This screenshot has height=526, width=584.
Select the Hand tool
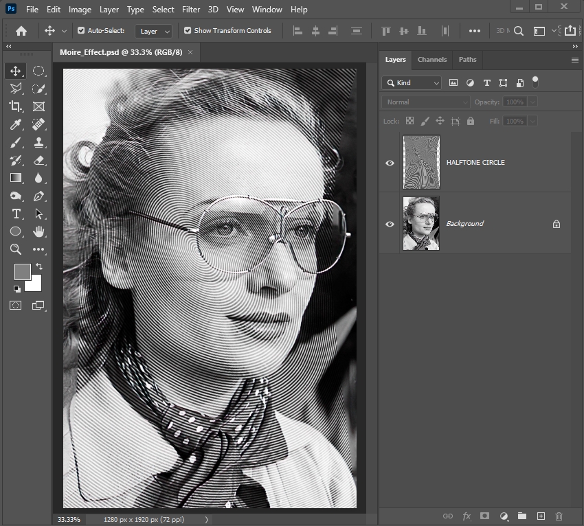coord(39,231)
